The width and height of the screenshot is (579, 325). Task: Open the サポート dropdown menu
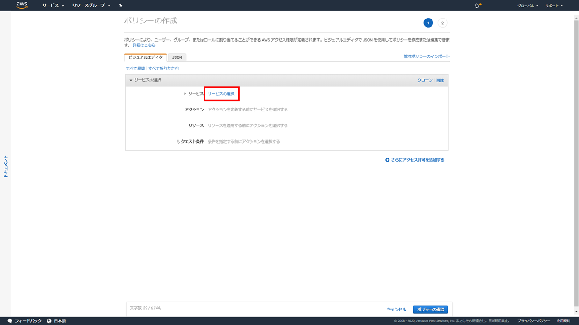point(554,5)
